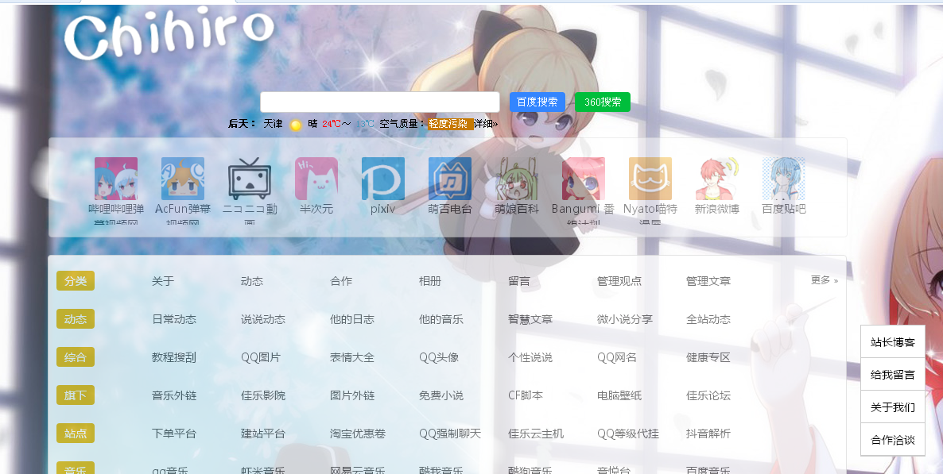Open the AcFun弹幕视频网 icon
Viewport: 943px width, 474px height.
(183, 179)
